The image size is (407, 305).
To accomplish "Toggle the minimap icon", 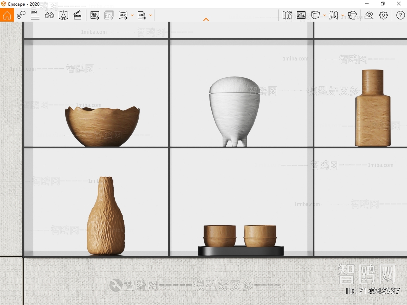I will click(x=287, y=15).
